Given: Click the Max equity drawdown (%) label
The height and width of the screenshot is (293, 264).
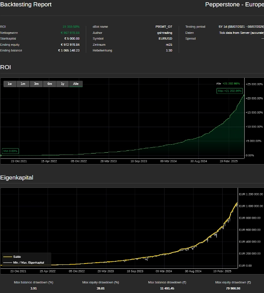Looking at the screenshot, I should click(x=100, y=282).
